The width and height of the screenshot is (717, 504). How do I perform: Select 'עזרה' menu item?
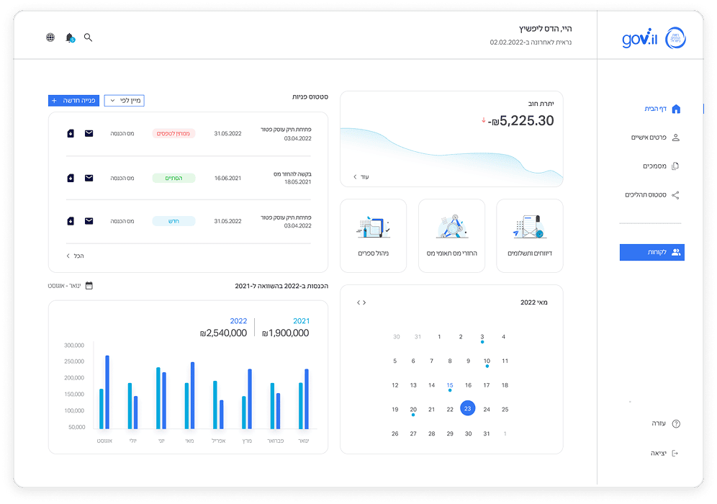[659, 423]
